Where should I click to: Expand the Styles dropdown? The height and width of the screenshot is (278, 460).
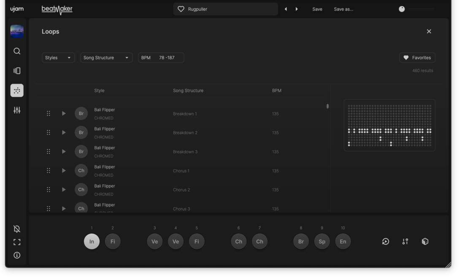pos(58,57)
